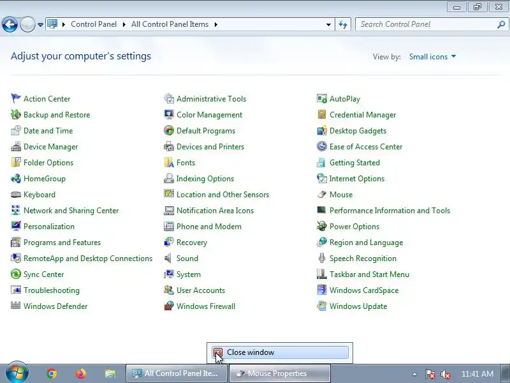Launch Chrome from the taskbar
Screen dimensions: 510x383
[52, 373]
